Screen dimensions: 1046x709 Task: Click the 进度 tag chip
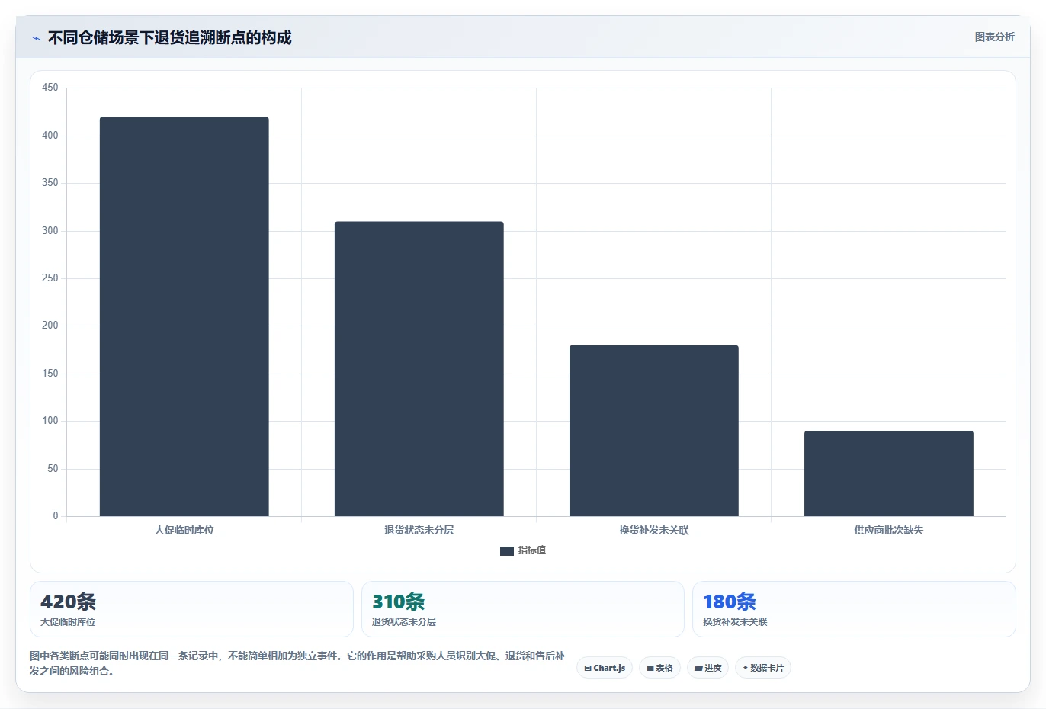[x=707, y=668]
